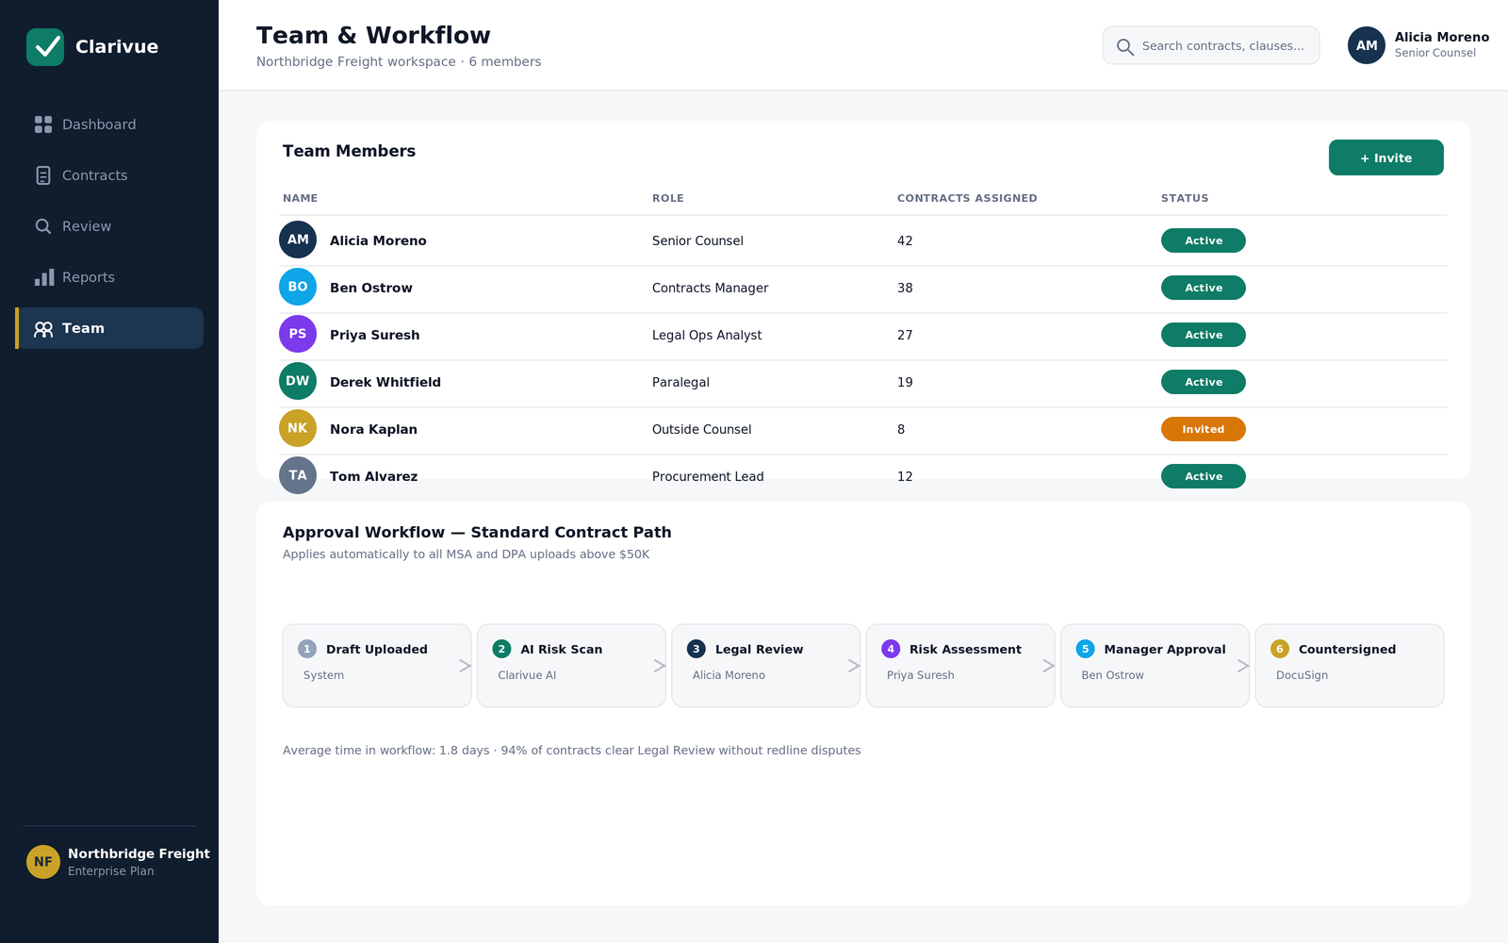The height and width of the screenshot is (943, 1508).
Task: Select Team in sidebar
Action: point(109,328)
